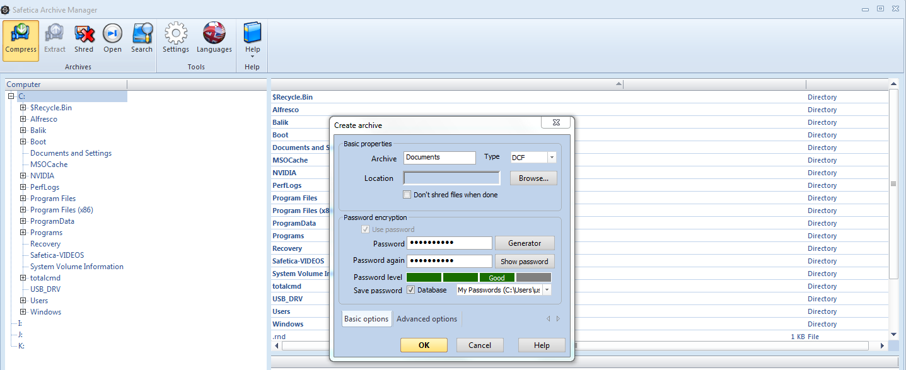Switch to the Advanced options tab
Screen dimensions: 906x370
[x=427, y=319]
